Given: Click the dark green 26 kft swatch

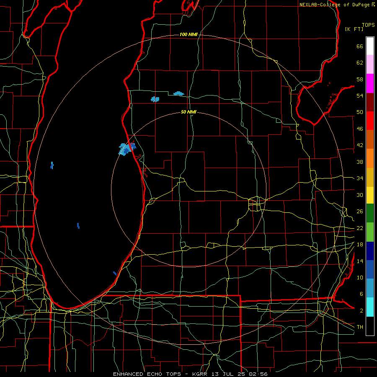Looking at the screenshot, I should point(370,213).
